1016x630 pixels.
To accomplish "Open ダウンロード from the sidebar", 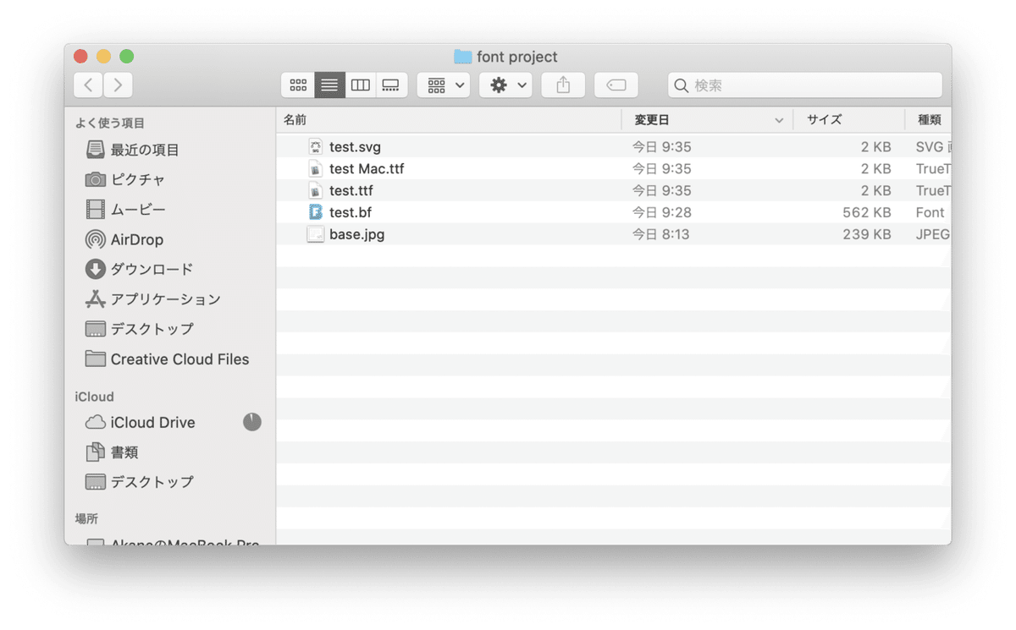I will (152, 269).
